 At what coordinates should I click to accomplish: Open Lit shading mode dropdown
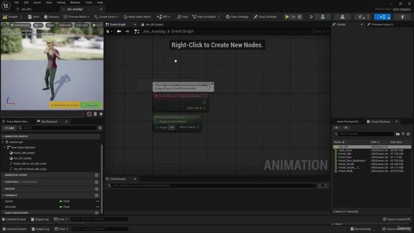[38, 25]
